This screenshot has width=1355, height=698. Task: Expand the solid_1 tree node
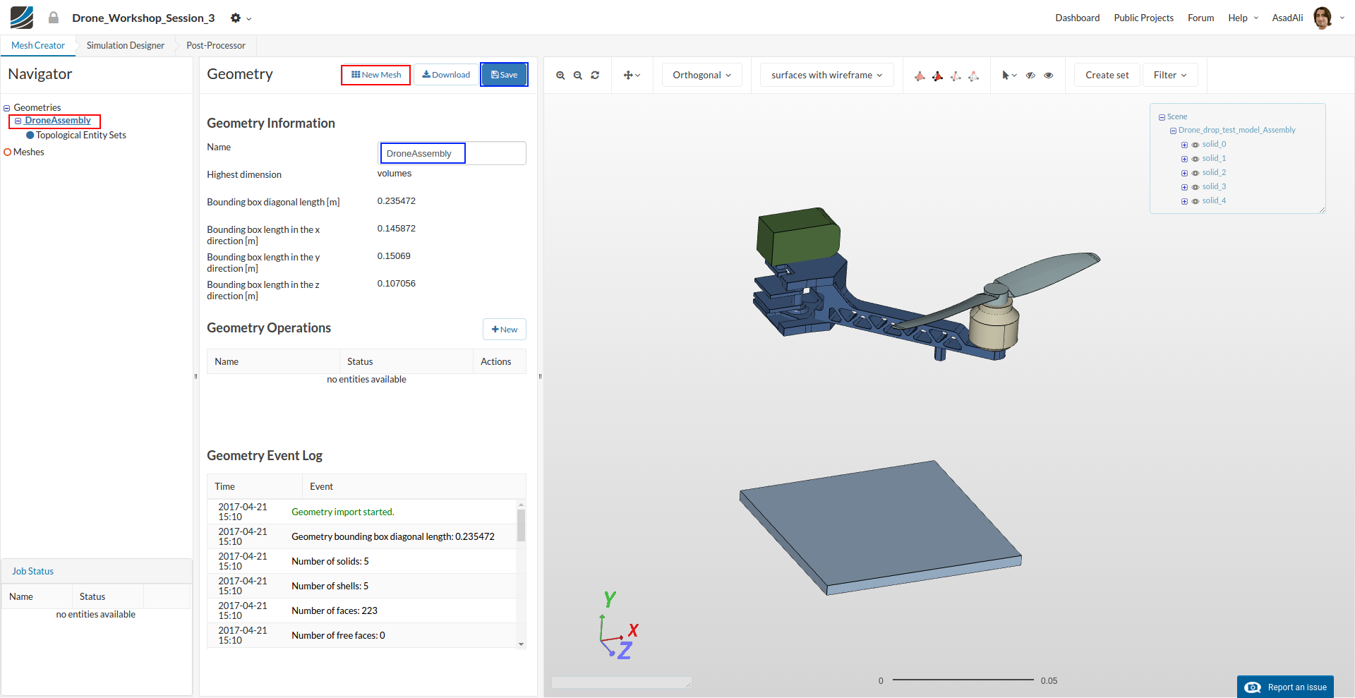(1184, 159)
